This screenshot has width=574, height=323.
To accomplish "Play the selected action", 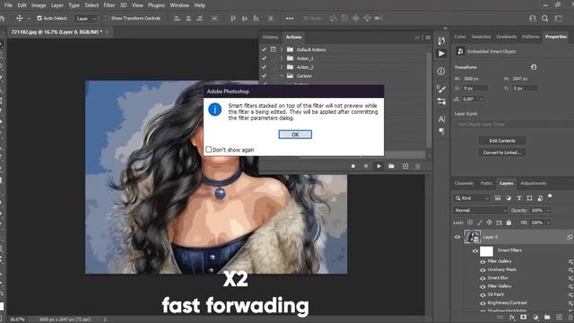I will 378,166.
